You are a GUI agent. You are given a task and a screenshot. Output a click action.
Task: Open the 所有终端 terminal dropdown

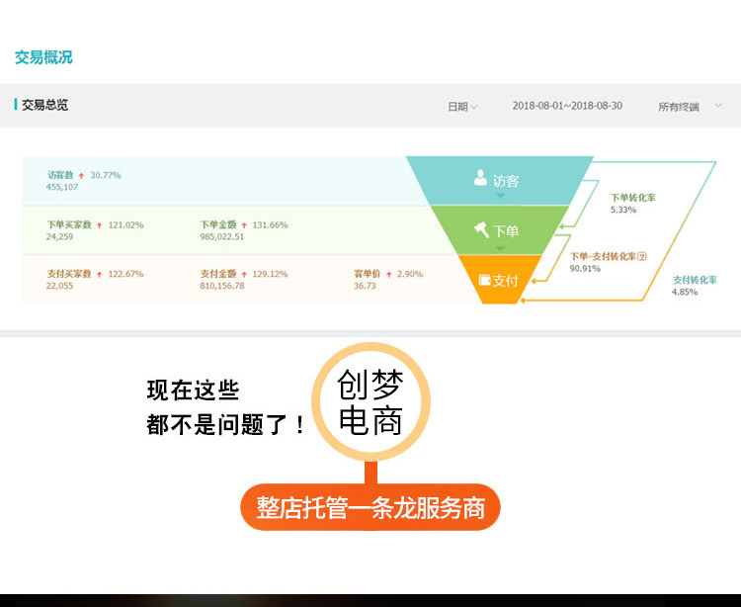coord(690,107)
